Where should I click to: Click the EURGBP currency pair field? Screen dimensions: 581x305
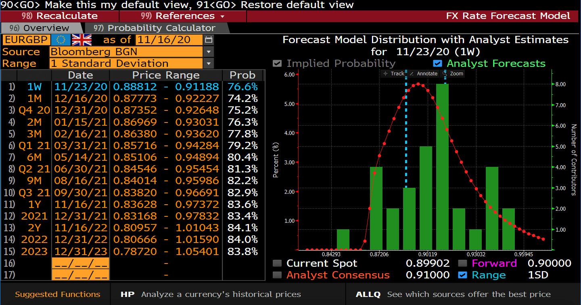(x=27, y=40)
